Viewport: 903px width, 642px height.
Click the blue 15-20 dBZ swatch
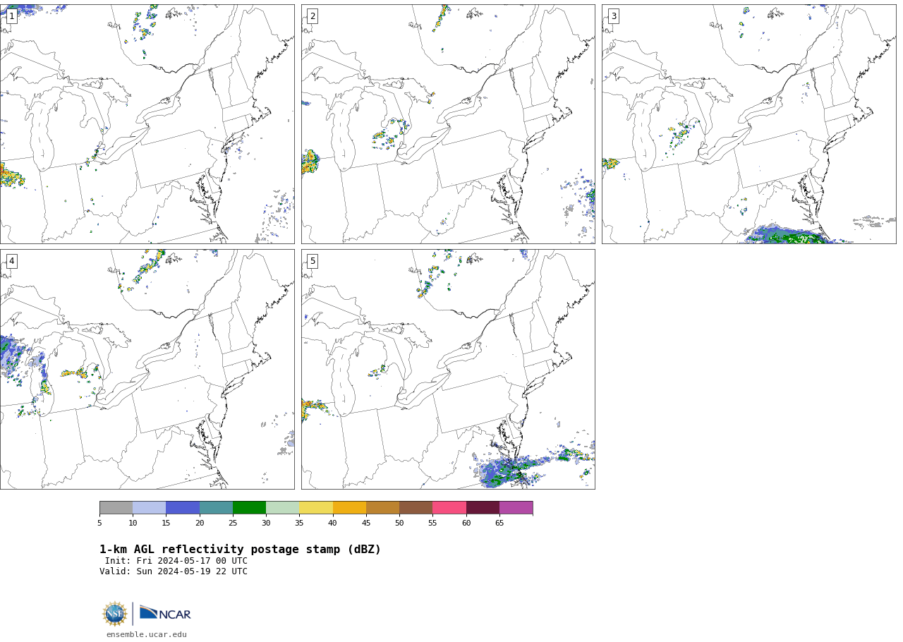tap(183, 508)
